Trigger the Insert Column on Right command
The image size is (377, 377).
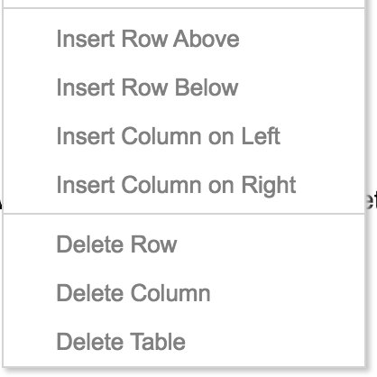pyautogui.click(x=184, y=185)
